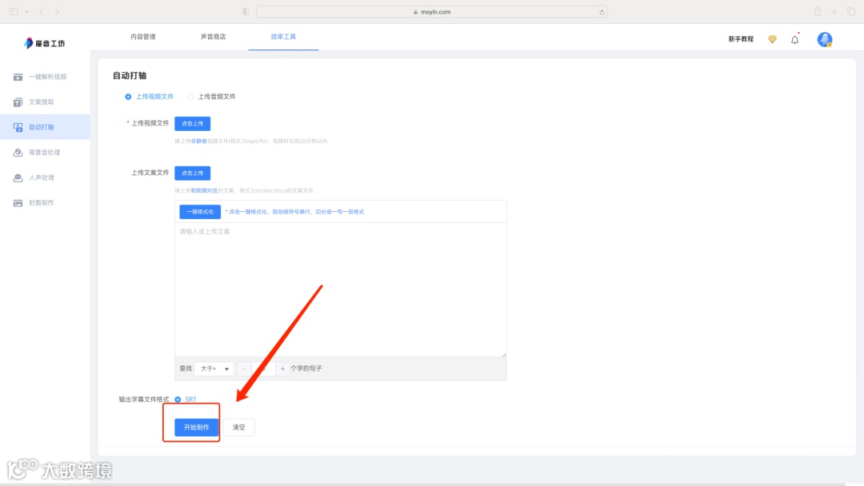Open the user avatar menu
Screen dimensions: 864x486
pyautogui.click(x=824, y=39)
